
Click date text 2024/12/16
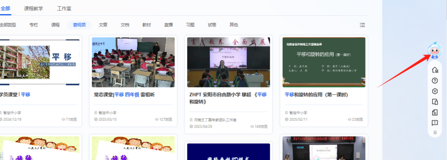click(x=12, y=119)
